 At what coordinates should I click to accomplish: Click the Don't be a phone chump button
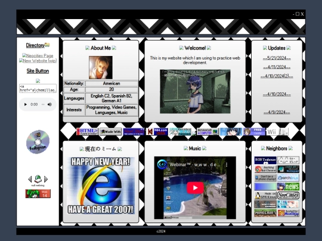click(x=265, y=178)
